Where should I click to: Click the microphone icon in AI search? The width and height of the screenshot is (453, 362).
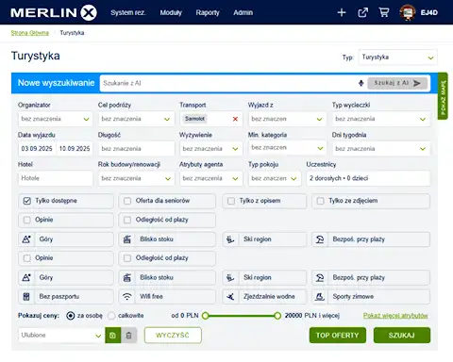click(x=361, y=83)
